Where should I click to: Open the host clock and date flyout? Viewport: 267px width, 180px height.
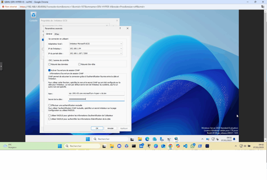258,146
